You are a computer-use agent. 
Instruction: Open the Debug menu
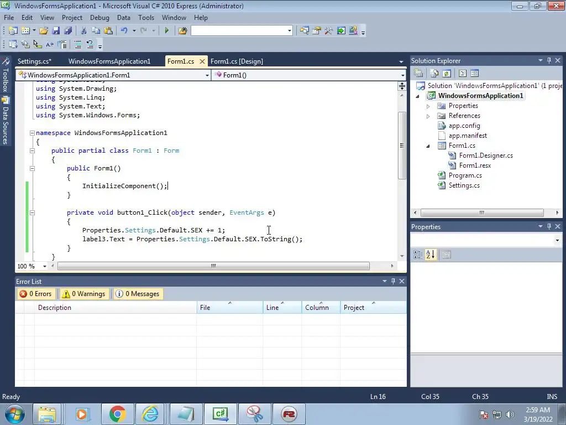coord(99,17)
